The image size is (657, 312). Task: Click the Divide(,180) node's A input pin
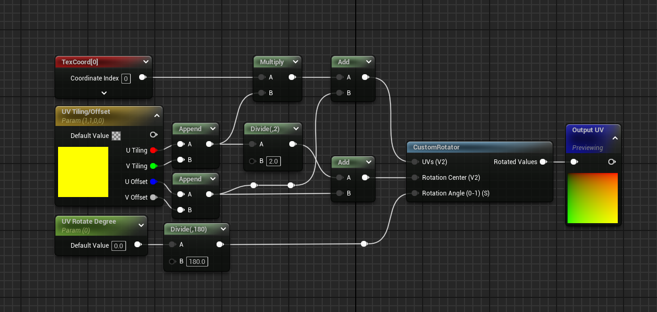pos(173,245)
